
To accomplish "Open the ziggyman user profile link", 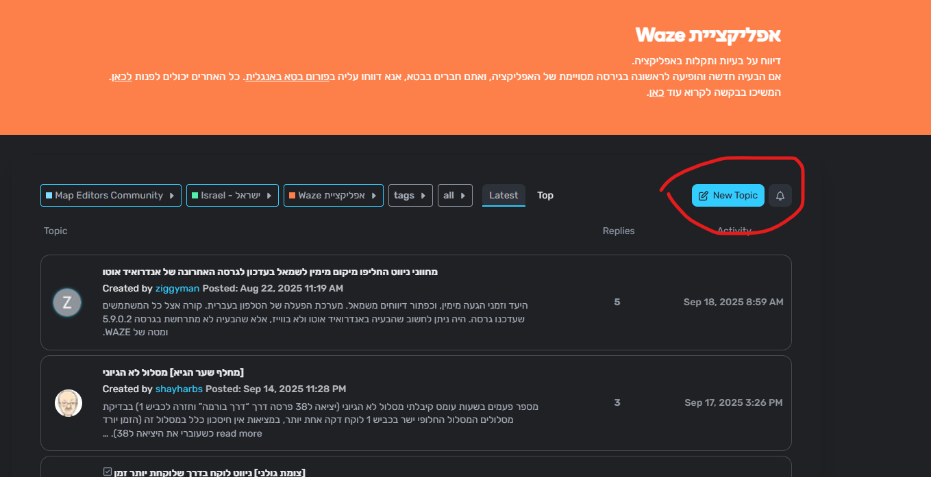I will pos(177,288).
